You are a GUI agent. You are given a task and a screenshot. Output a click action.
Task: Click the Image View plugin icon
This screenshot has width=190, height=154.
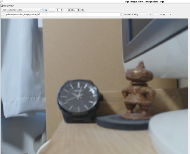[2, 6]
